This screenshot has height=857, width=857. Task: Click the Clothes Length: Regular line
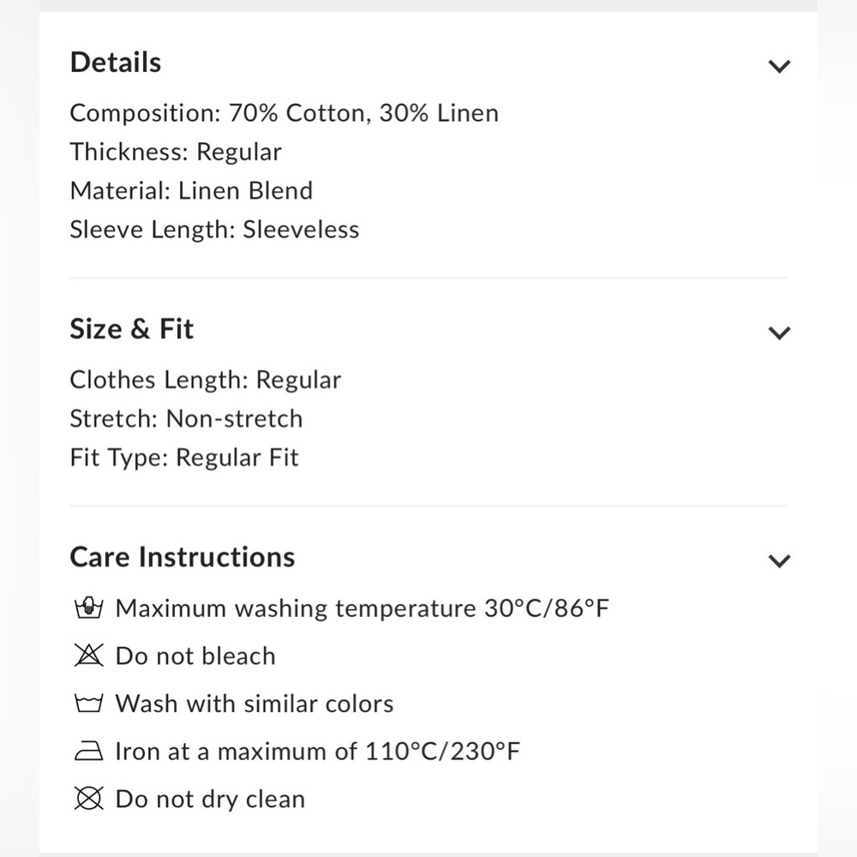206,380
